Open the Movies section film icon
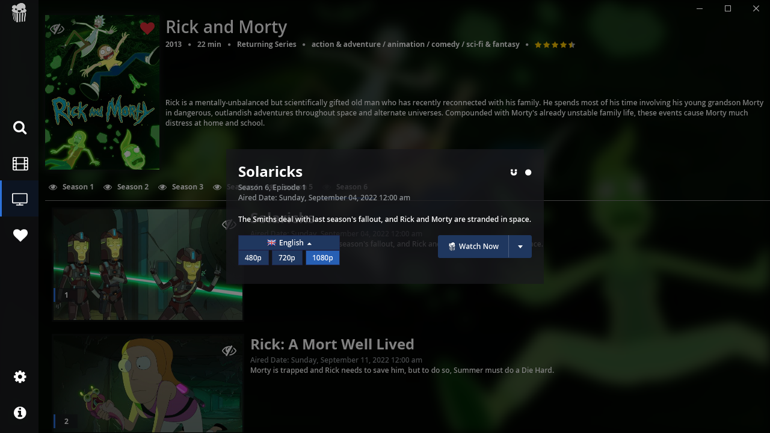 [x=20, y=164]
